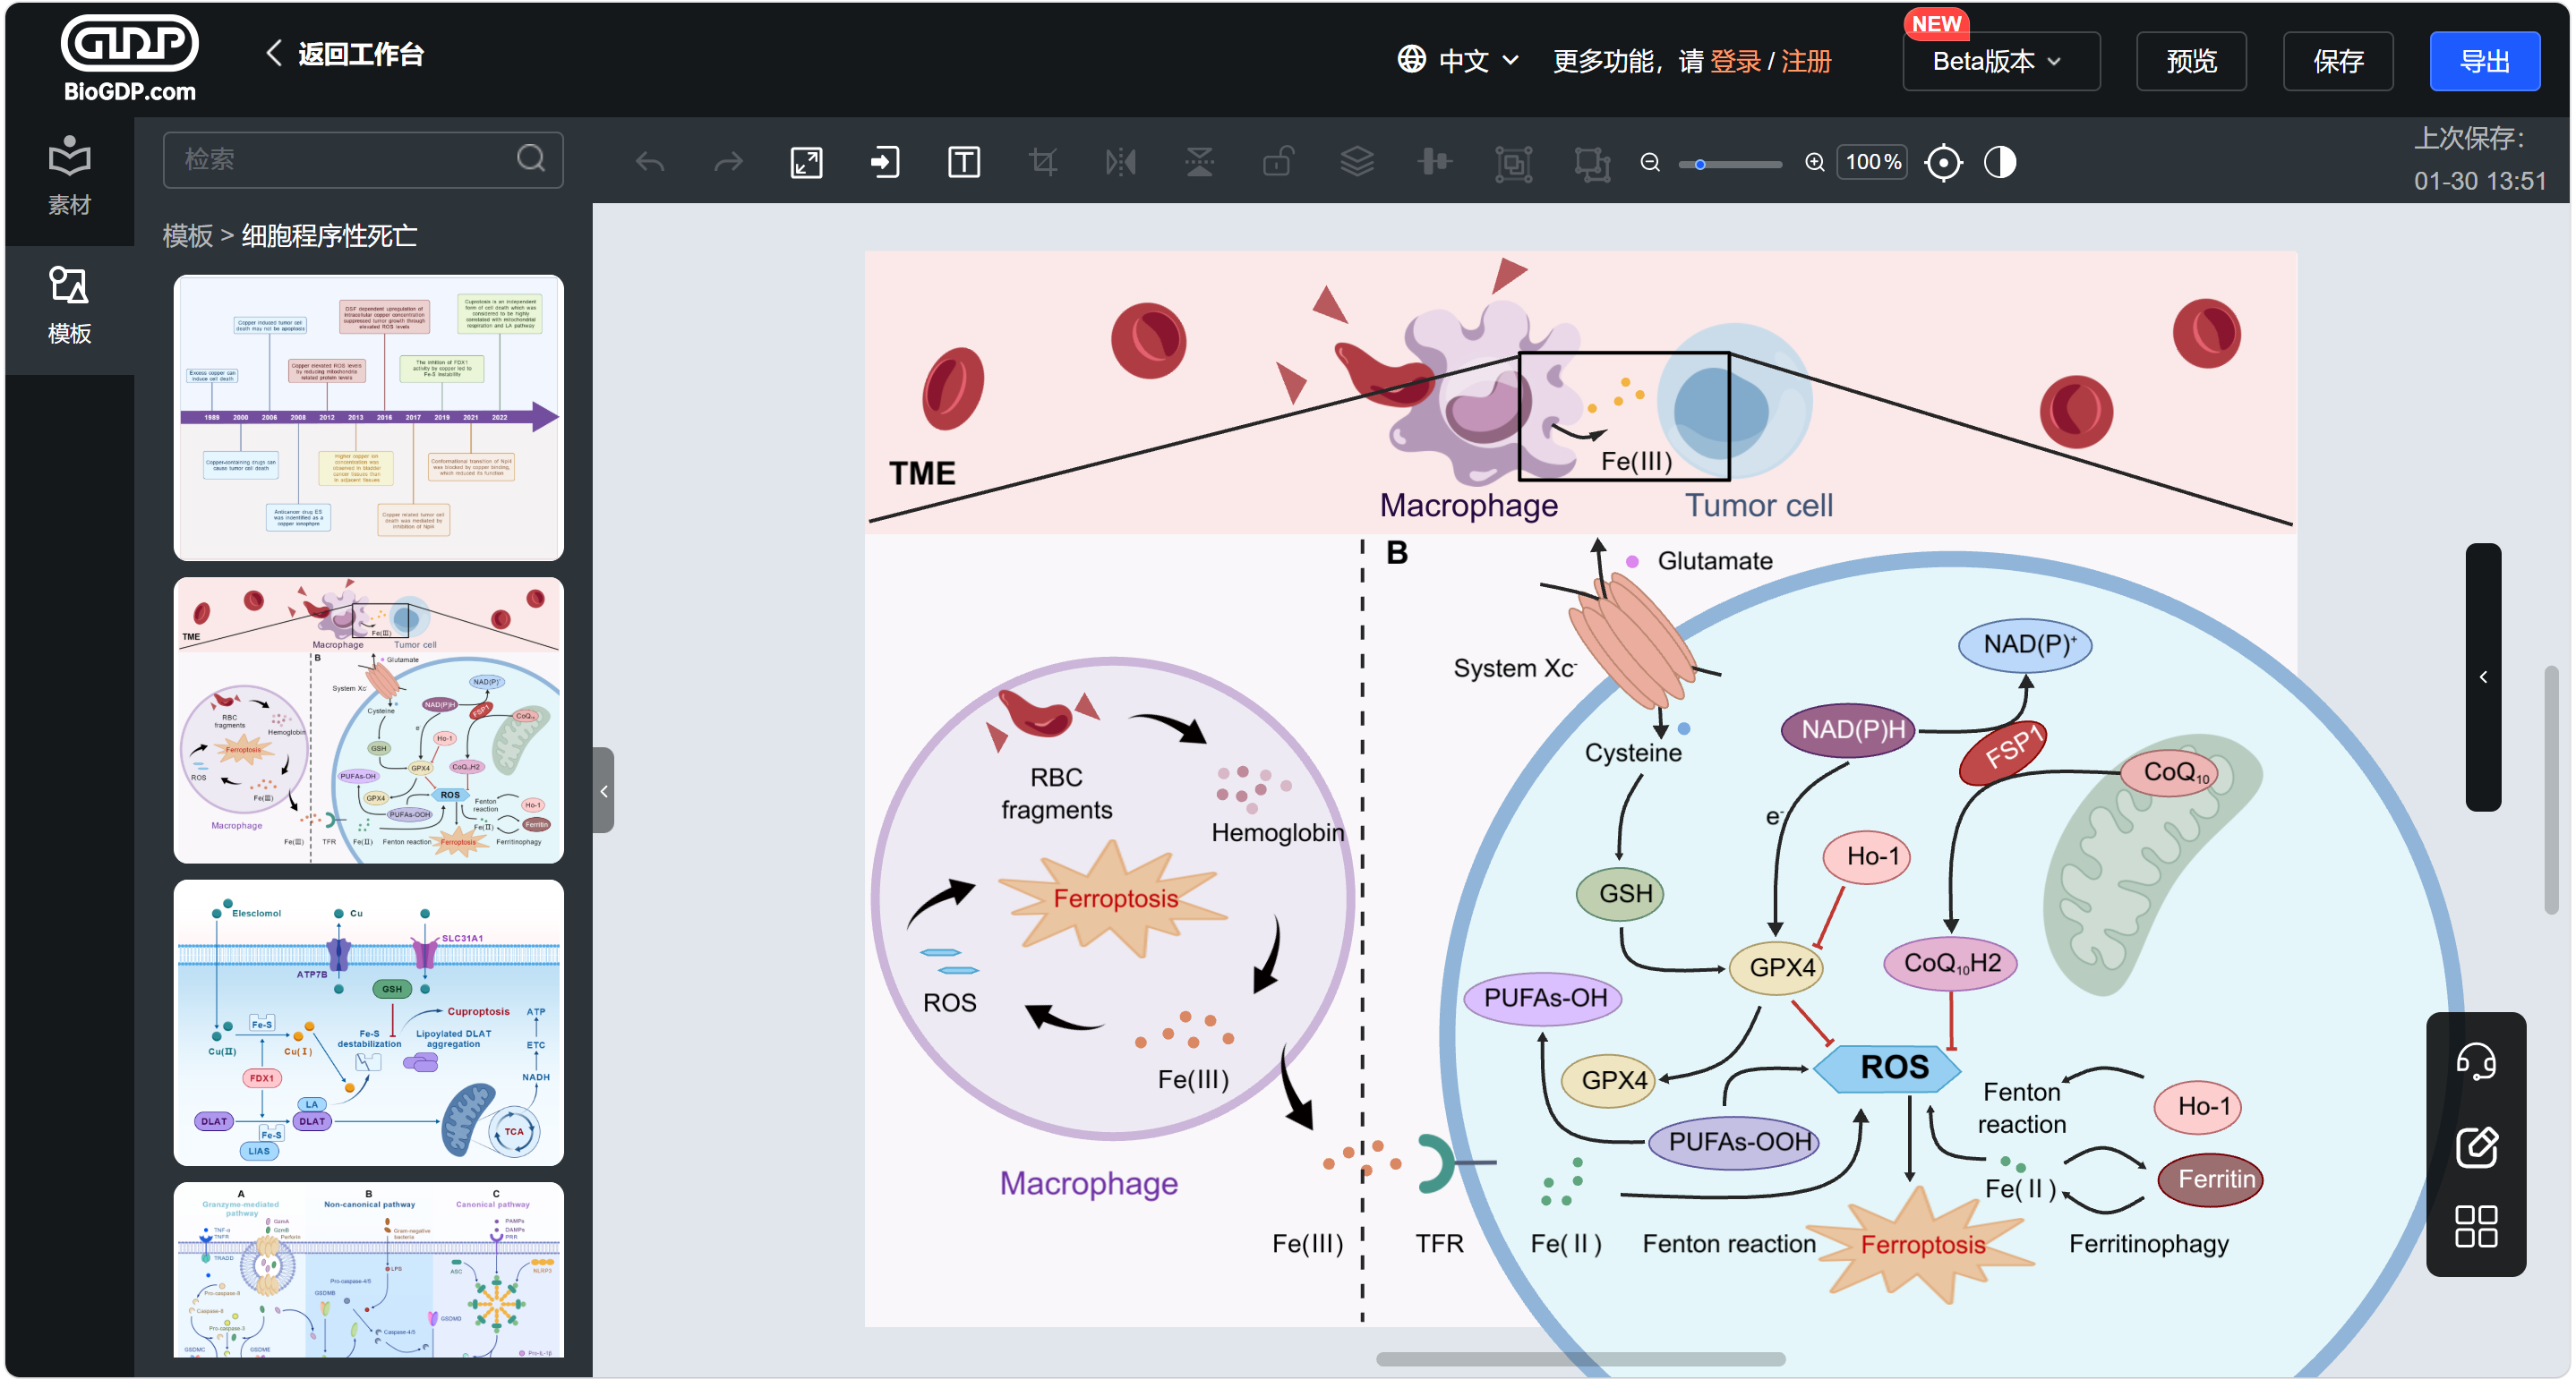Open the grid apps icon

coord(2476,1226)
